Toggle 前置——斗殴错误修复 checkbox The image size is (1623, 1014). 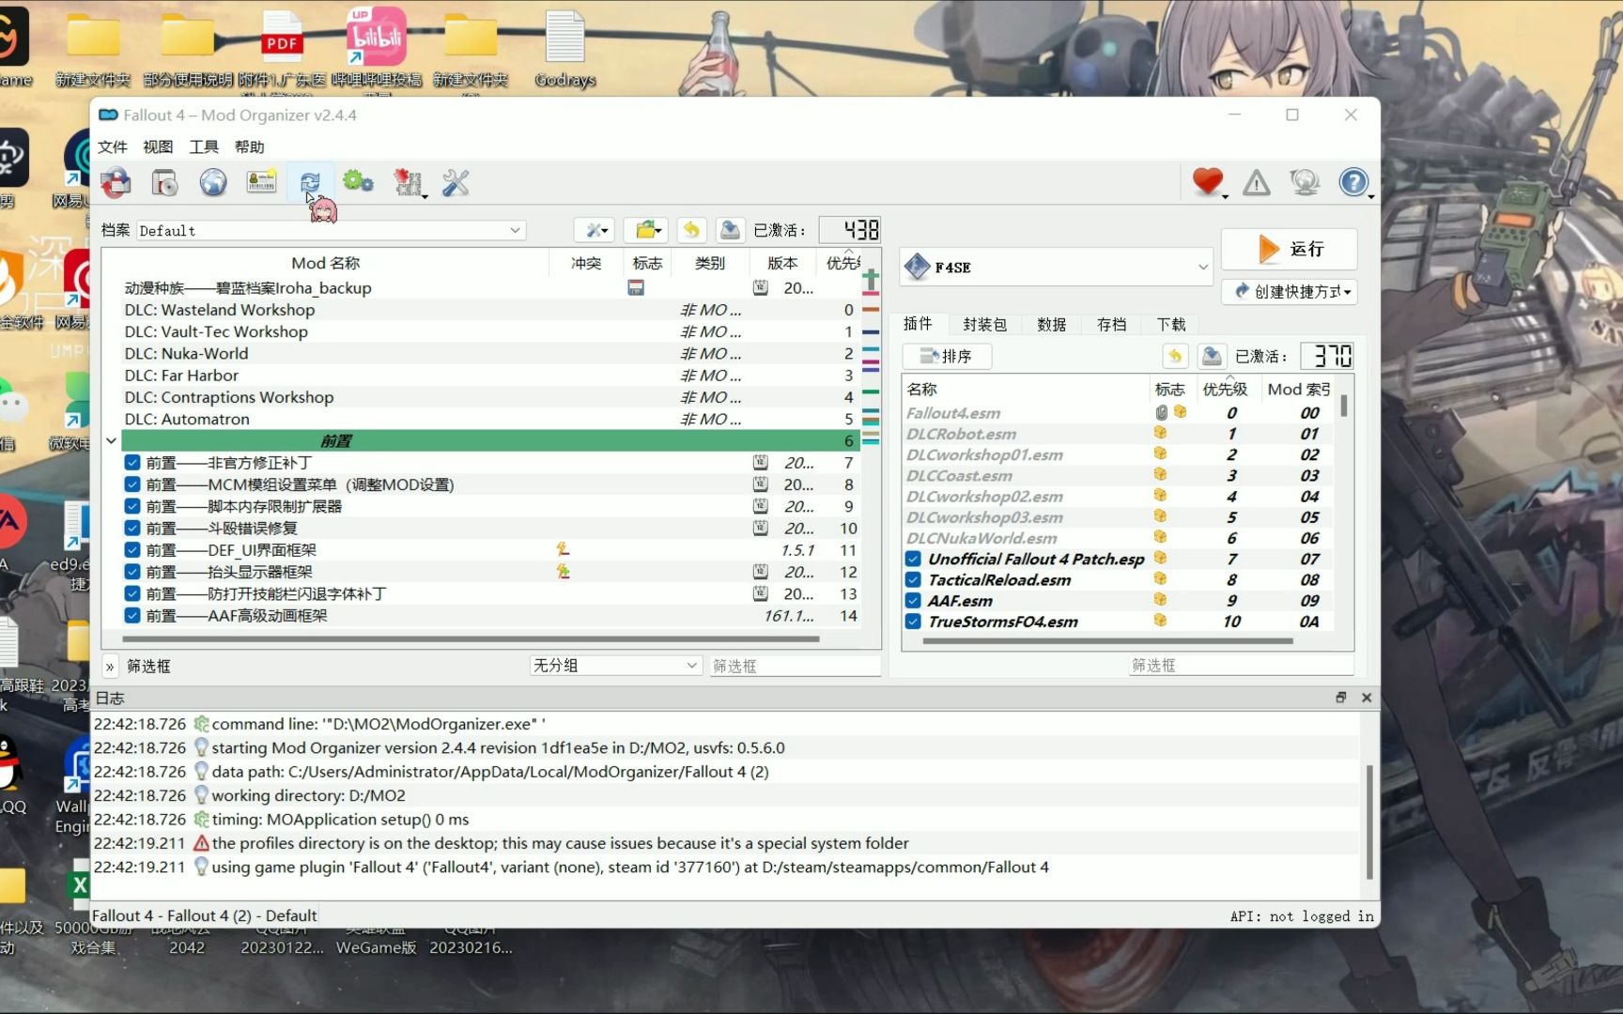pos(132,528)
